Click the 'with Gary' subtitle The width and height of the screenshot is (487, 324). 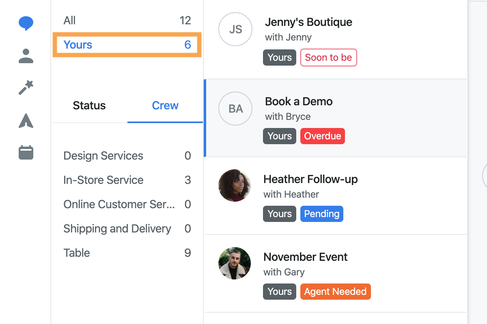point(284,272)
